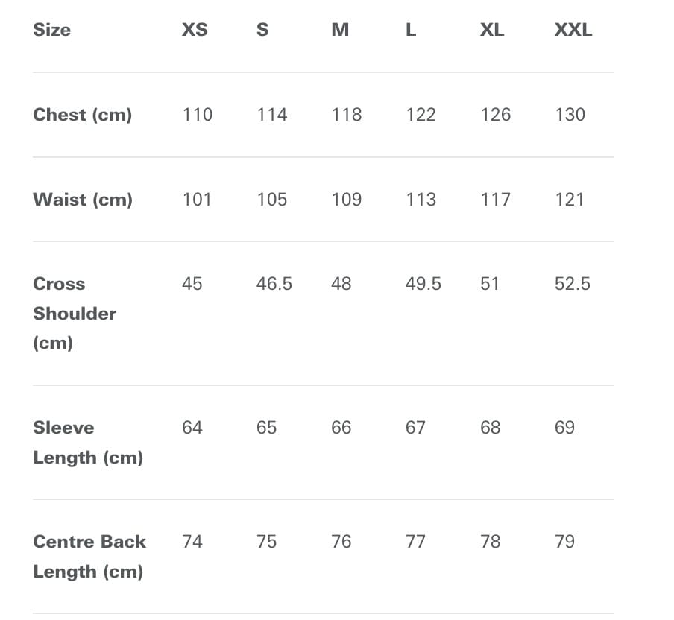This screenshot has width=674, height=620.
Task: Click waist value 117 for XL
Action: tap(495, 200)
